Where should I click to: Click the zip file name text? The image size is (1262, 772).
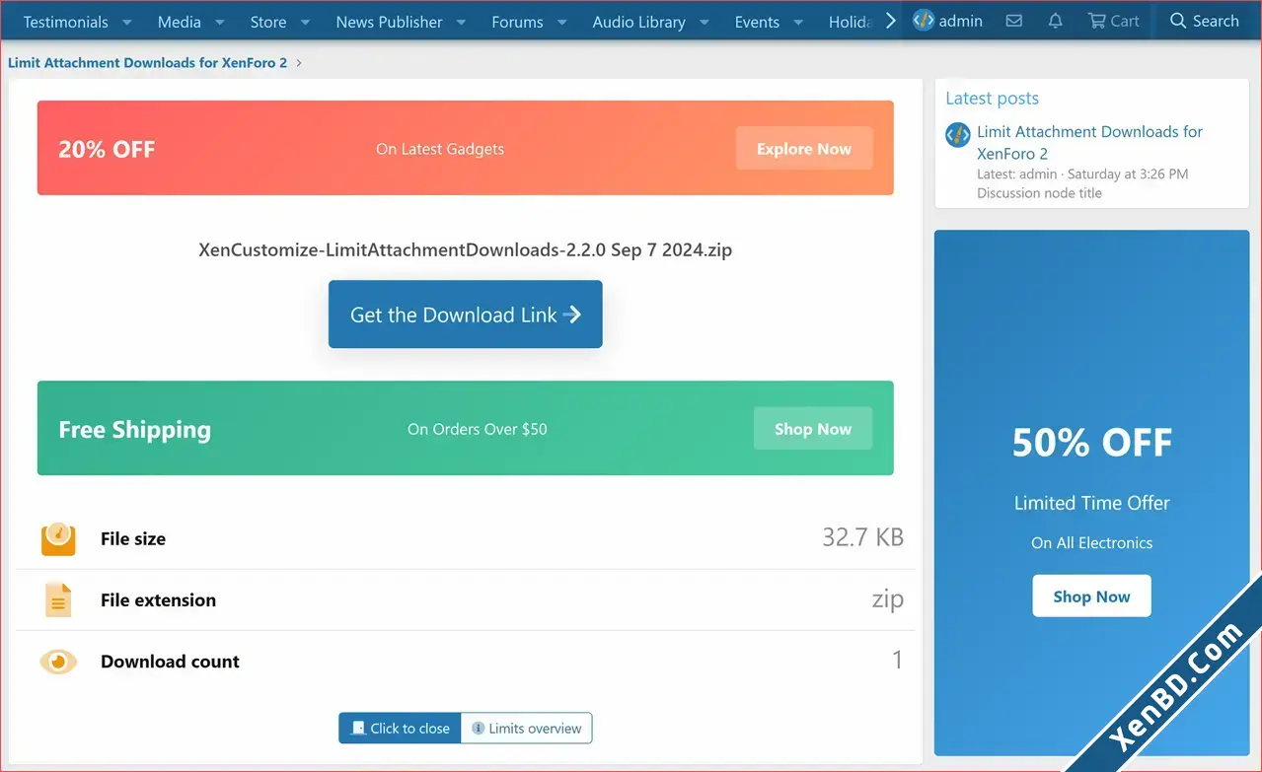click(465, 249)
